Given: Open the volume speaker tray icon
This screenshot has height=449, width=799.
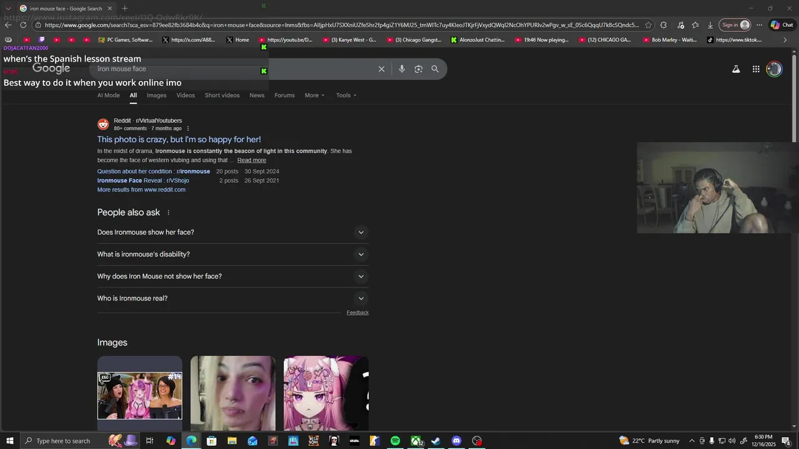Looking at the screenshot, I should pyautogui.click(x=732, y=441).
